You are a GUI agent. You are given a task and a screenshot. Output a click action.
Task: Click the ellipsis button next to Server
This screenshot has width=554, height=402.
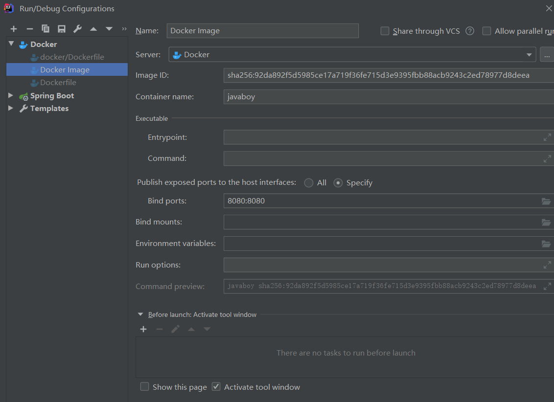coord(547,55)
